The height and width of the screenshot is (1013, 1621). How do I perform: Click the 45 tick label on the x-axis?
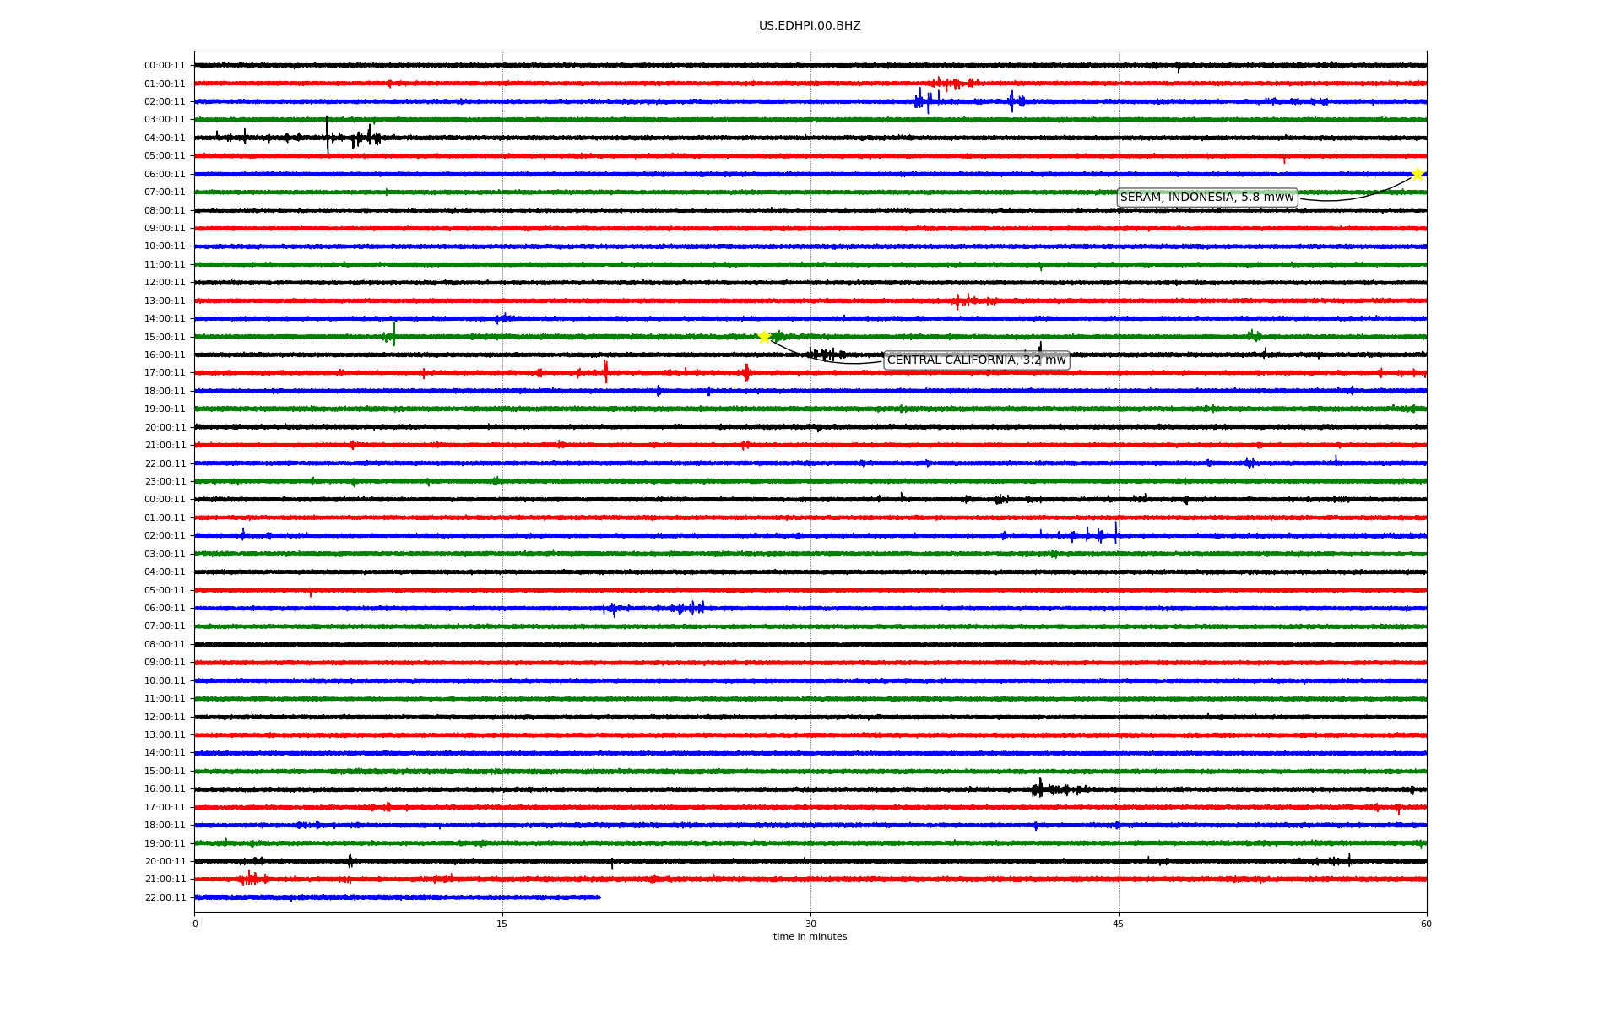1119,924
